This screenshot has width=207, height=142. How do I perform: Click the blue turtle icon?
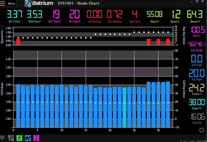tap(28, 138)
